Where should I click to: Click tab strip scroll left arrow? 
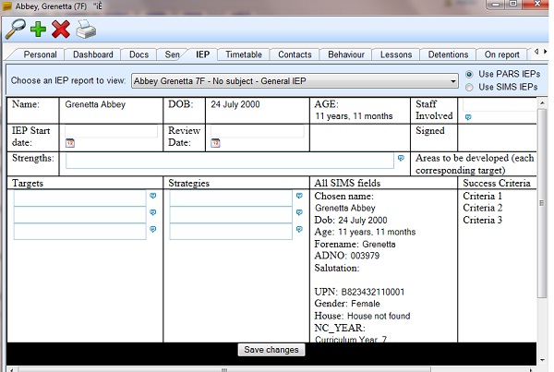536,52
